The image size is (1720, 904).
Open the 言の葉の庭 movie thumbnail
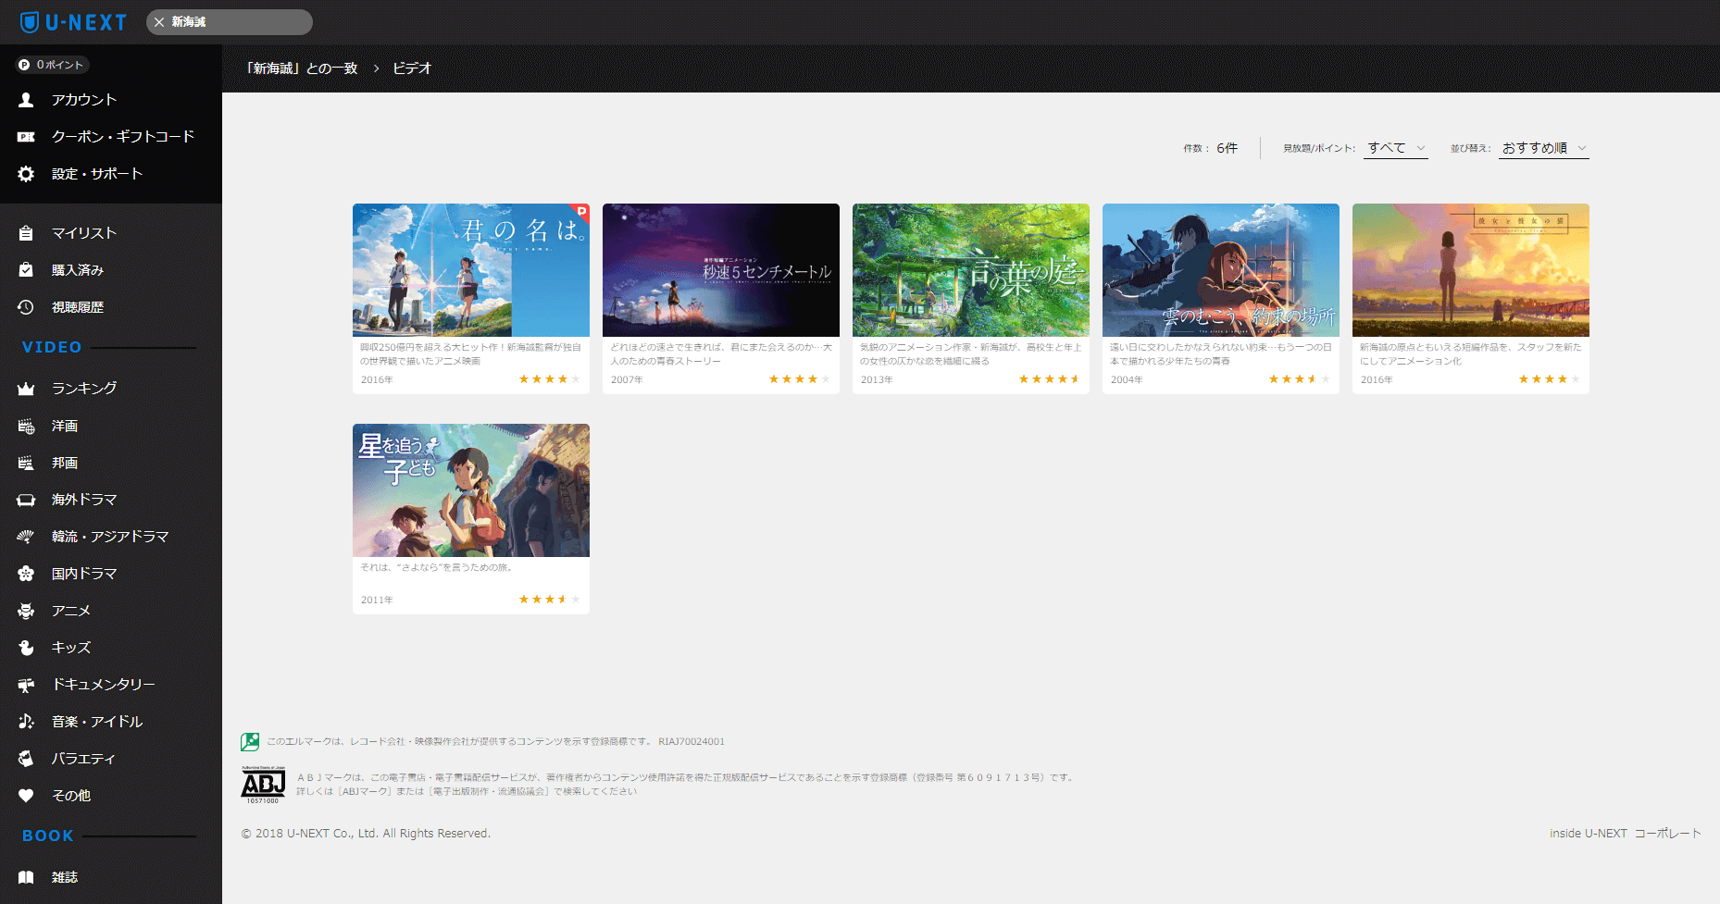(971, 270)
